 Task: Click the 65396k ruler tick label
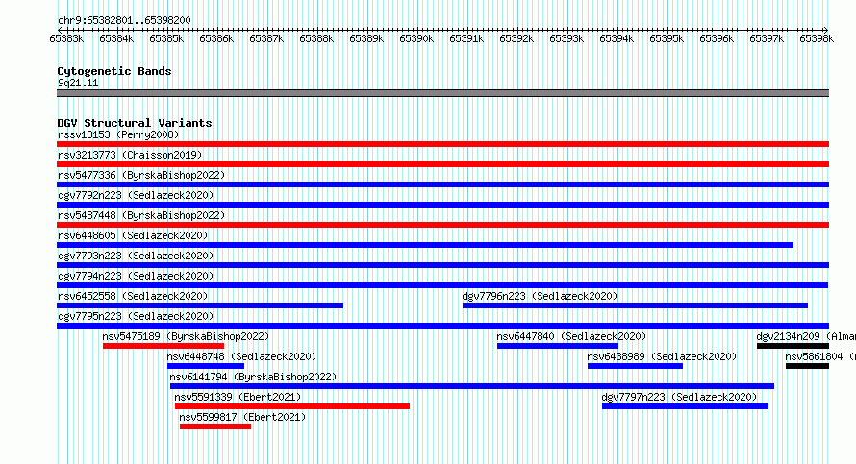(x=717, y=38)
